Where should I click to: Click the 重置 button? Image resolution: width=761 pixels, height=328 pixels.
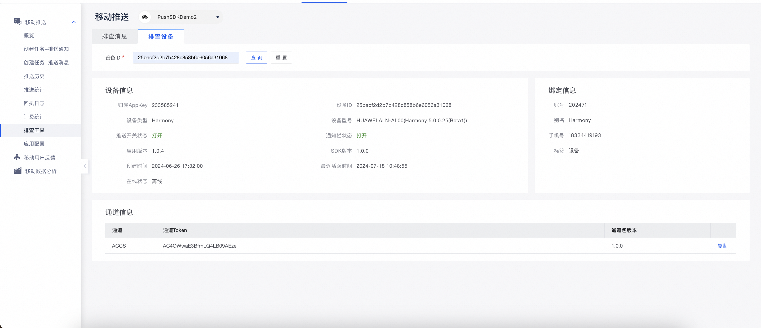[281, 57]
